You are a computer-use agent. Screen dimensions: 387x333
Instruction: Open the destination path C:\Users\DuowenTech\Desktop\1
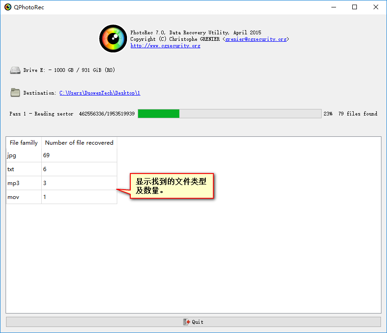(100, 93)
